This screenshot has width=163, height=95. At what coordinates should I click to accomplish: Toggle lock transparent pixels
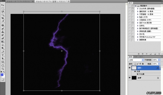tap(135, 64)
